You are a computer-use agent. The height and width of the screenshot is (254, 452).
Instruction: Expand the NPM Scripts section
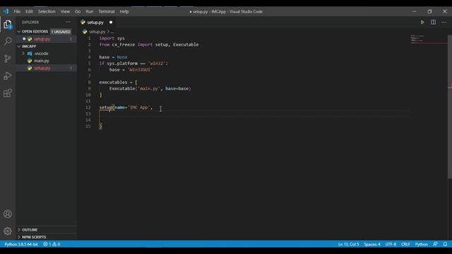point(19,237)
